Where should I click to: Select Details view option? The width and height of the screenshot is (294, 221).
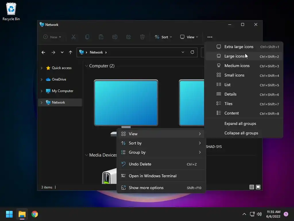pyautogui.click(x=244, y=94)
